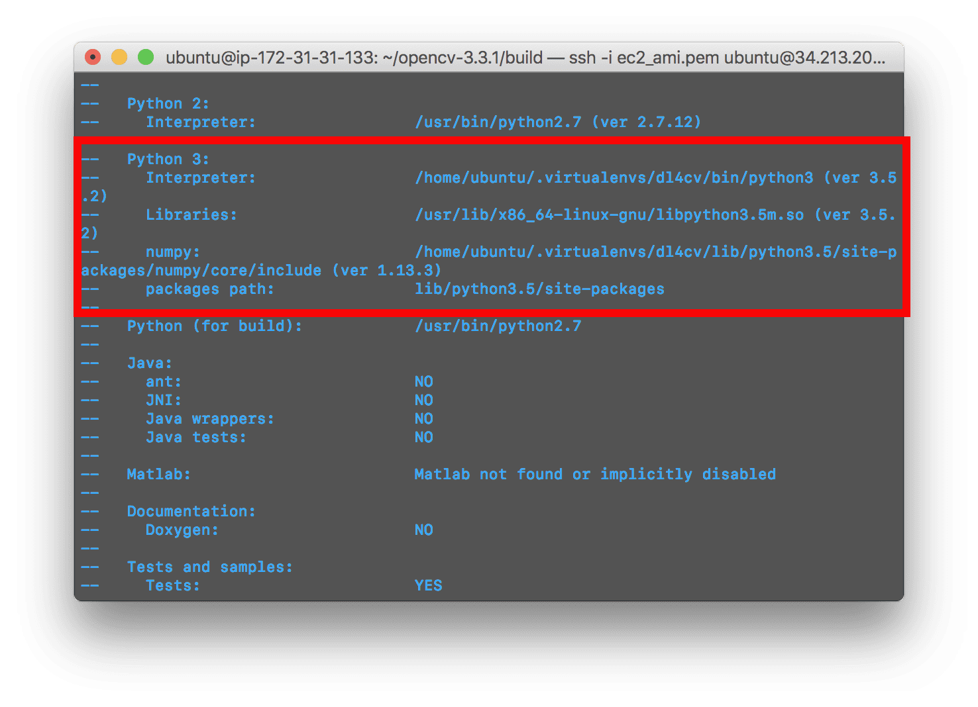Click the packages path lib/python3.5/site-packages
Image resolution: width=978 pixels, height=707 pixels.
point(539,289)
